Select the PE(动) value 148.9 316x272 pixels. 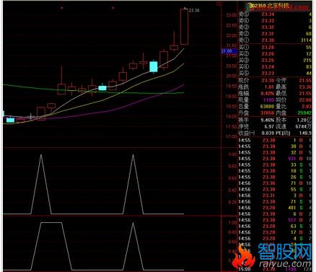(x=306, y=133)
